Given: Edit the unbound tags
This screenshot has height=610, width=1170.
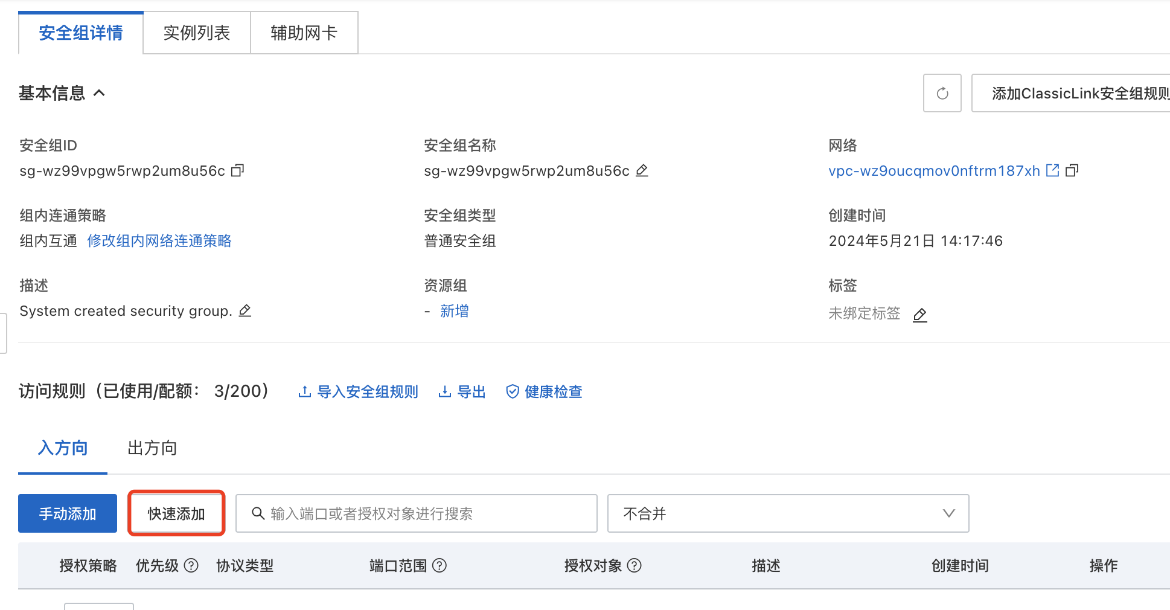Looking at the screenshot, I should point(919,315).
